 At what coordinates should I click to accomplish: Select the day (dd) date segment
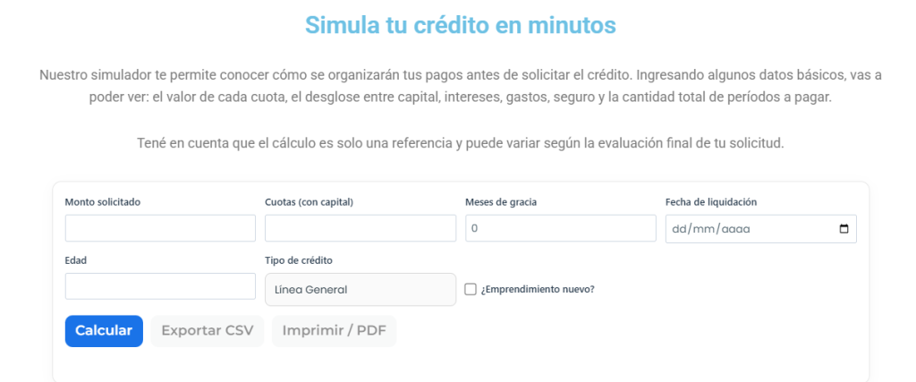click(678, 229)
